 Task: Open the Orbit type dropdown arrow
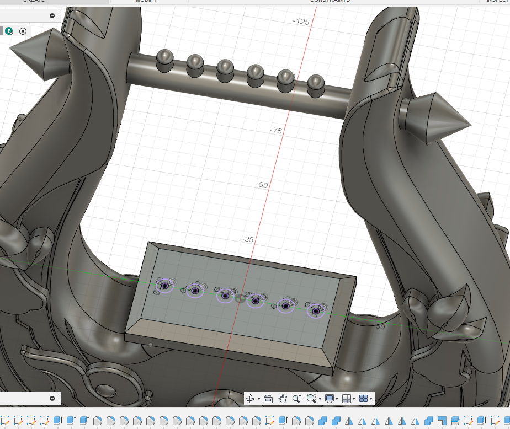click(x=259, y=399)
